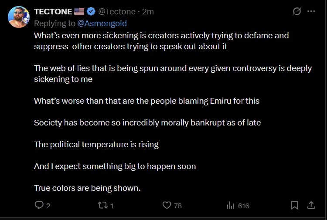Image resolution: width=327 pixels, height=220 pixels.
Task: Click the like count showing 78
Action: click(177, 206)
